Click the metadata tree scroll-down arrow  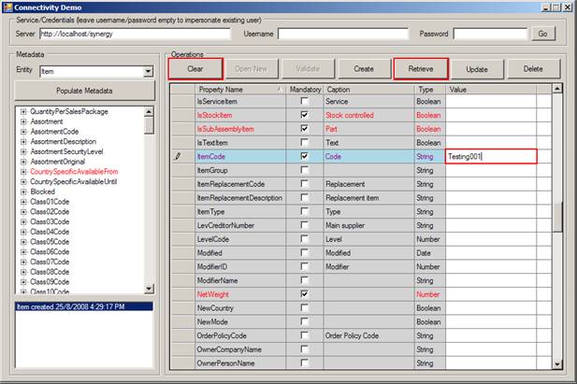[x=149, y=289]
